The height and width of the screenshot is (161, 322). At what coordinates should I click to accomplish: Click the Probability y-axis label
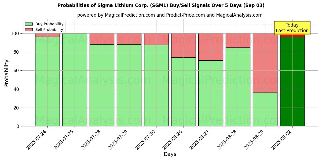pyautogui.click(x=7, y=73)
